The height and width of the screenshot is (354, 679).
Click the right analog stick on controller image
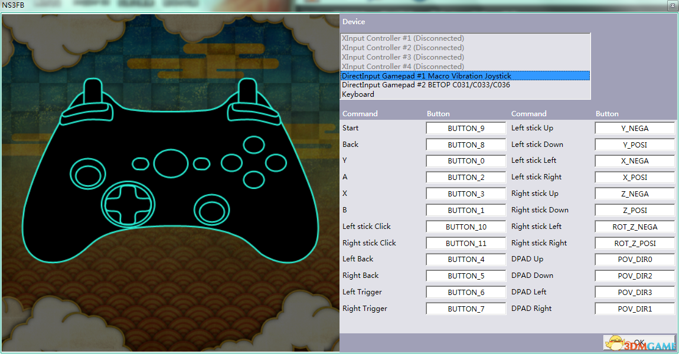pos(212,207)
